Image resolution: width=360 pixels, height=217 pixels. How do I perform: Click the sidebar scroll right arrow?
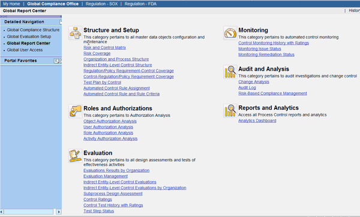[59, 212]
